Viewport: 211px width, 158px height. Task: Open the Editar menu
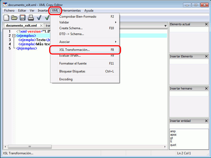tap(22, 11)
